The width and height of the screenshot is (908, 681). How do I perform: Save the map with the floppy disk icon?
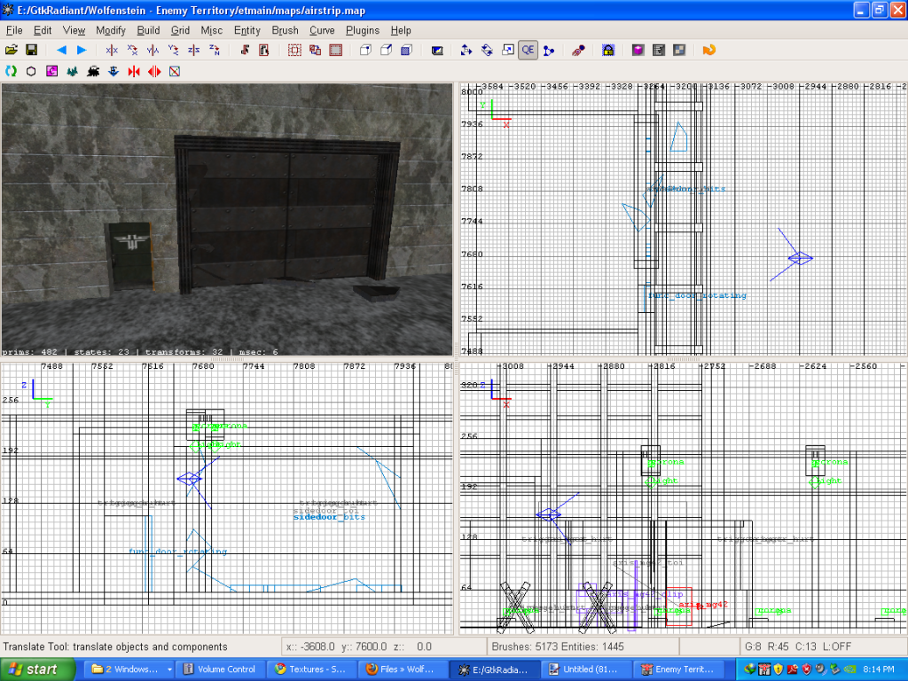[31, 51]
